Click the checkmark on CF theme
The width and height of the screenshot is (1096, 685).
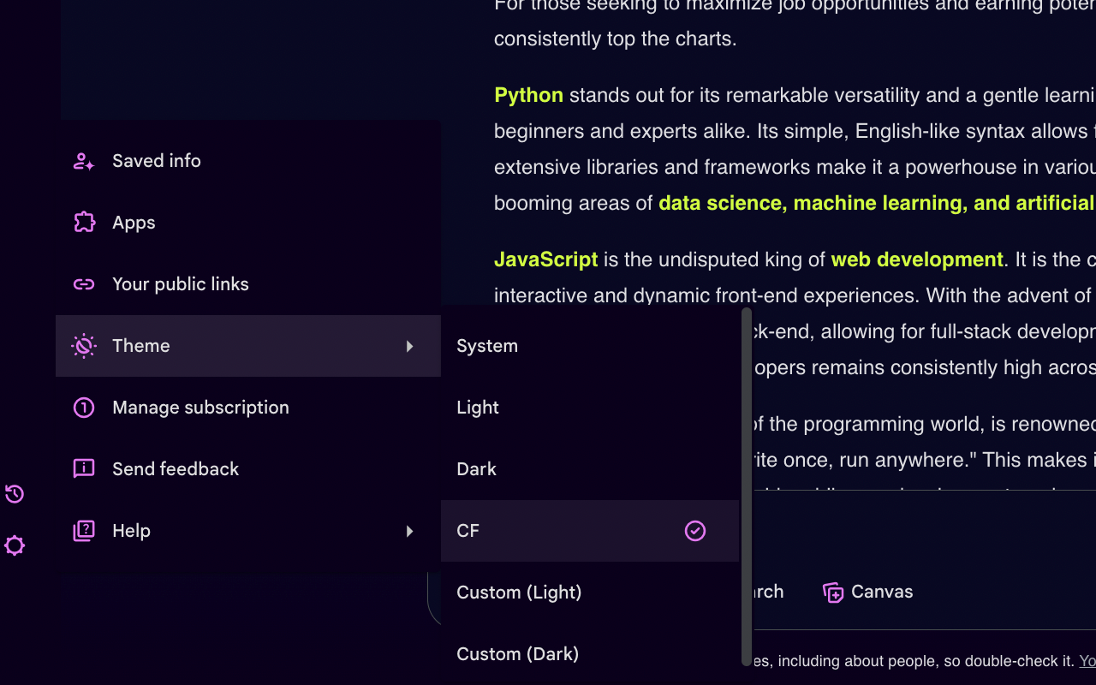pos(695,531)
